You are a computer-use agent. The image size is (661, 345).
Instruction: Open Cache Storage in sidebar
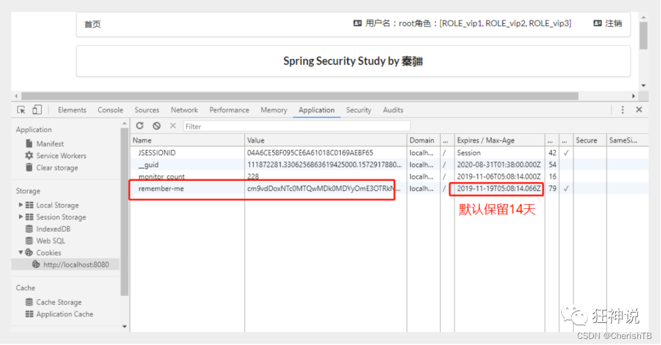[59, 302]
